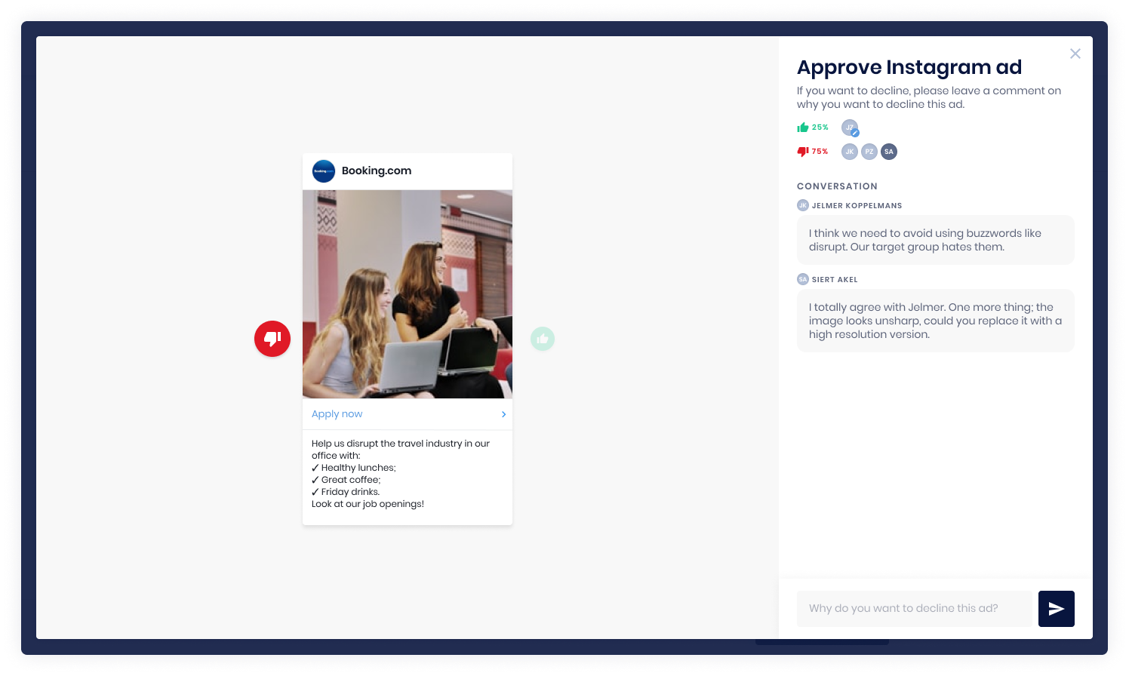Viewport: 1129px width, 676px height.
Task: Send the comment with the paper-plane button
Action: [x=1057, y=609]
